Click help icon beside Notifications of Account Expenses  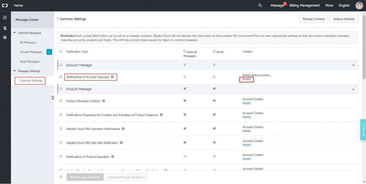click(112, 77)
